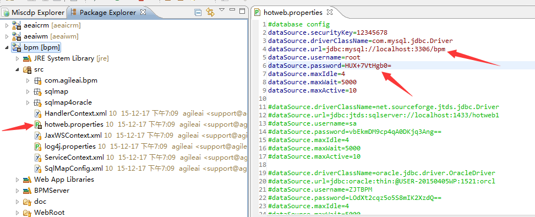535x217 pixels.
Task: Select ServiceContext.xml in the tree
Action: click(x=74, y=158)
